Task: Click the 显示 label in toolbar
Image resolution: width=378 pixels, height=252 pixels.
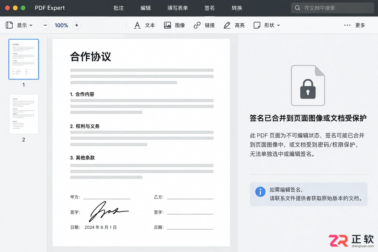Action: [x=22, y=25]
